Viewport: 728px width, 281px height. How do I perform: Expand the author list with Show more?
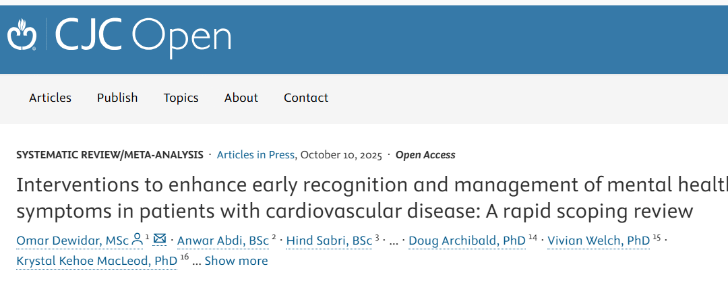pyautogui.click(x=236, y=261)
